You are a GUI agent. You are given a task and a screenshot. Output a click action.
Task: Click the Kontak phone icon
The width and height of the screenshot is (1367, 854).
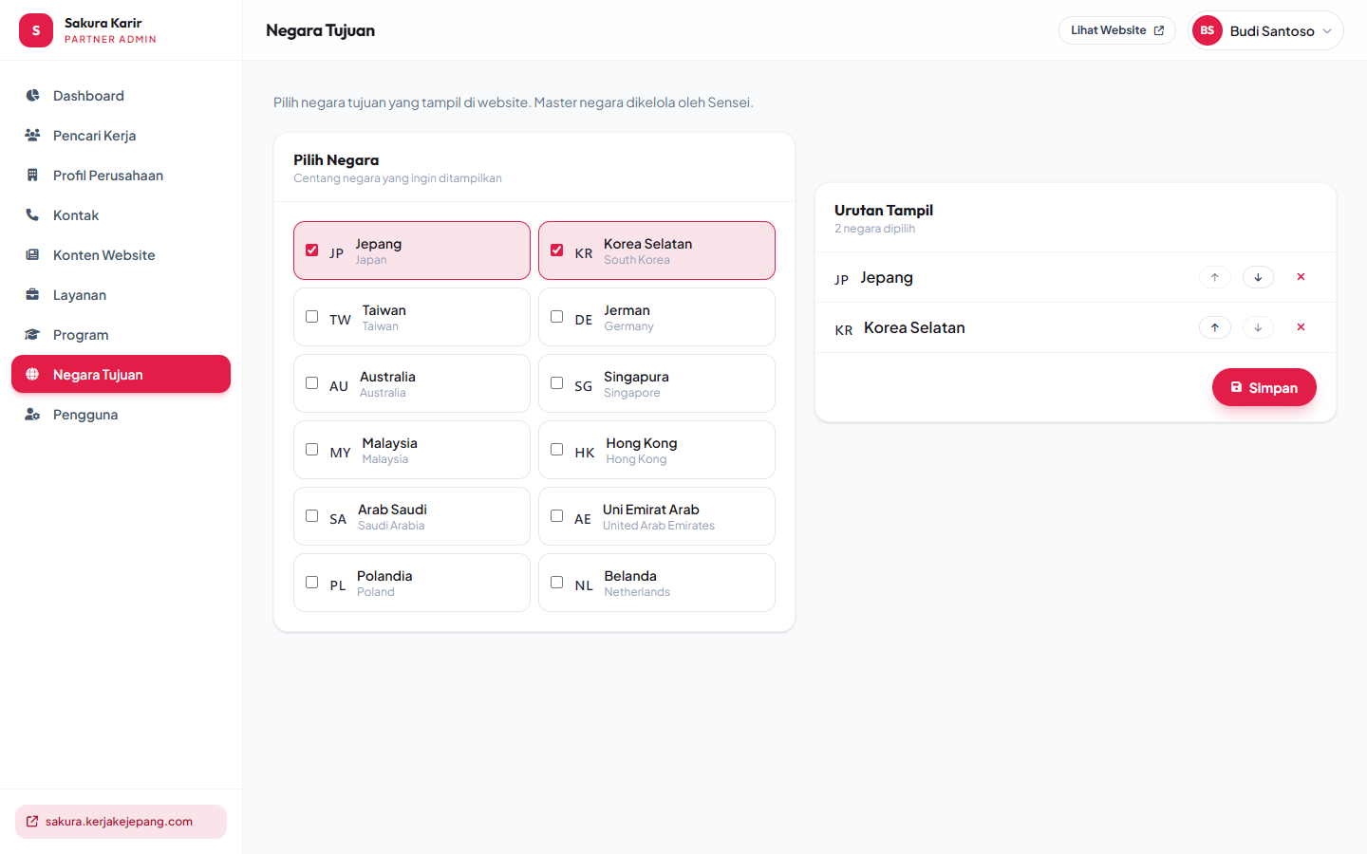tap(32, 215)
